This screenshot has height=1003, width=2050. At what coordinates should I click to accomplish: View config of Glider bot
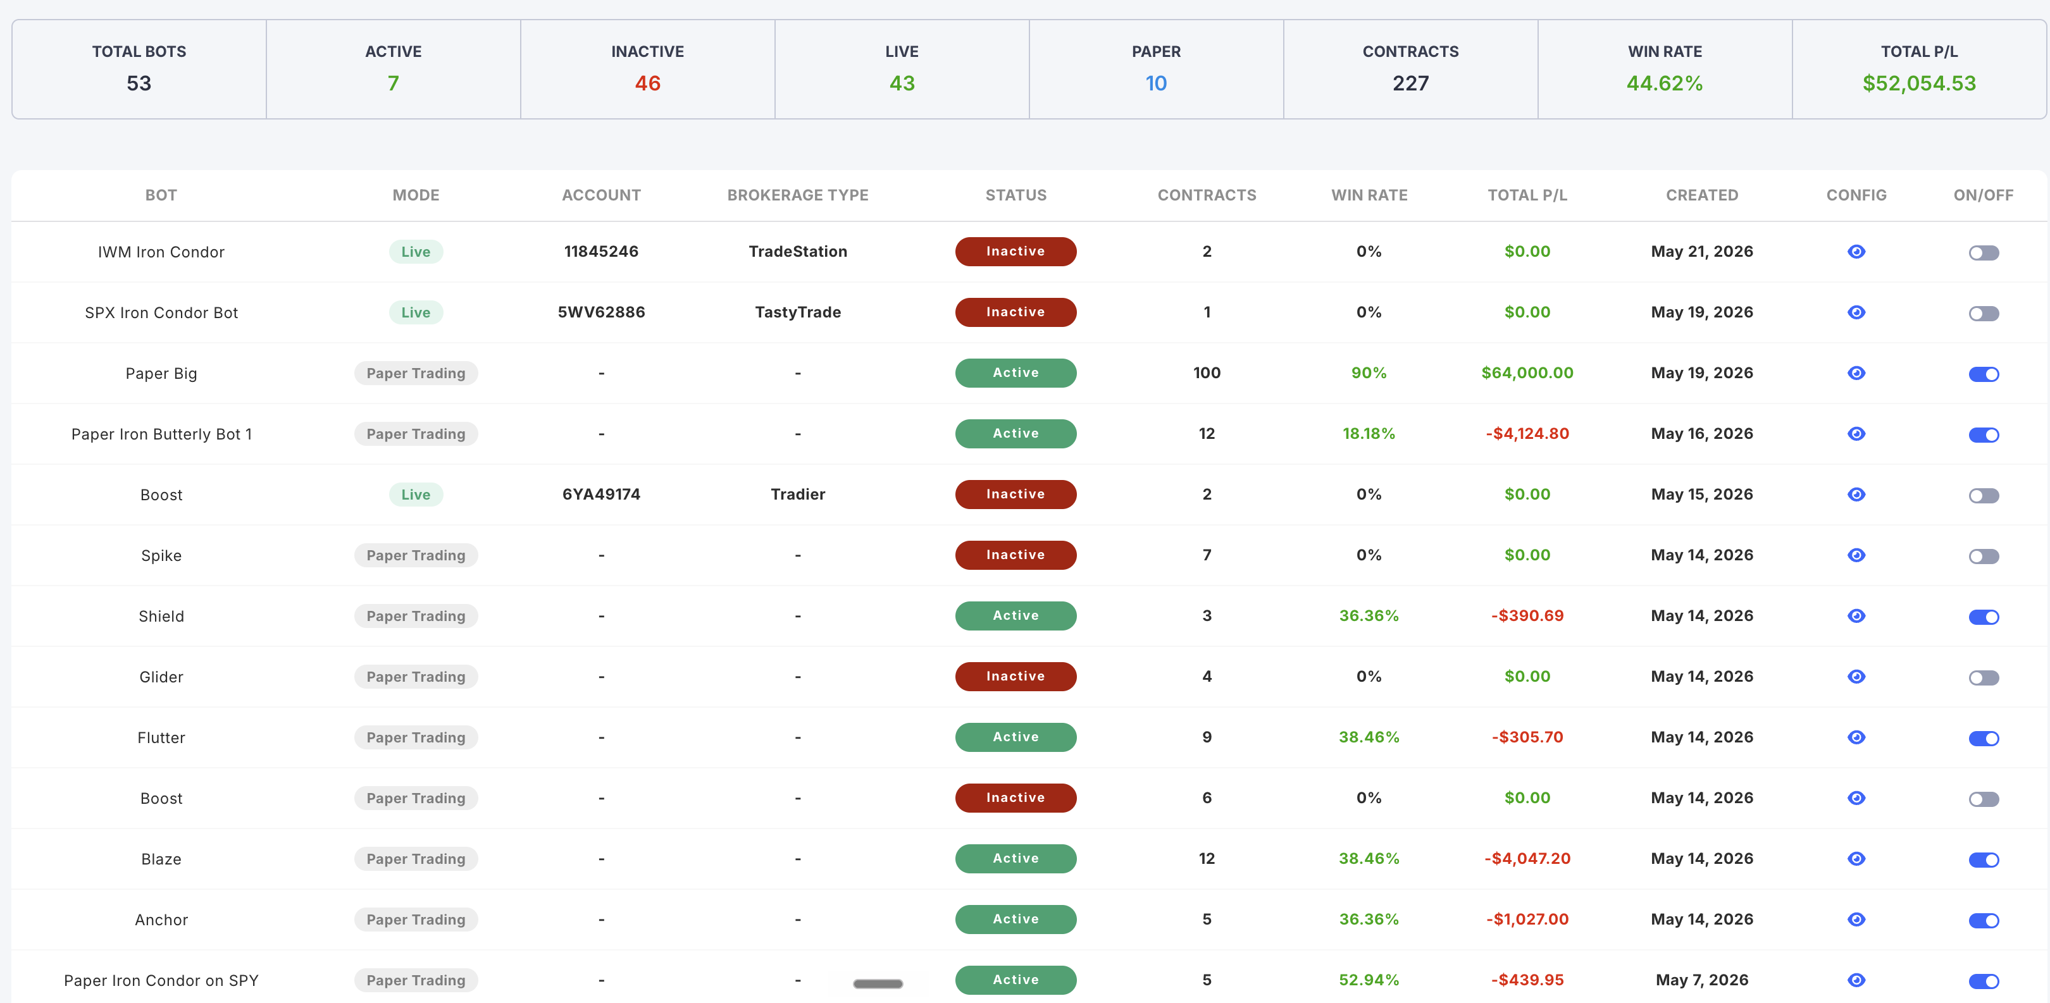(x=1856, y=676)
